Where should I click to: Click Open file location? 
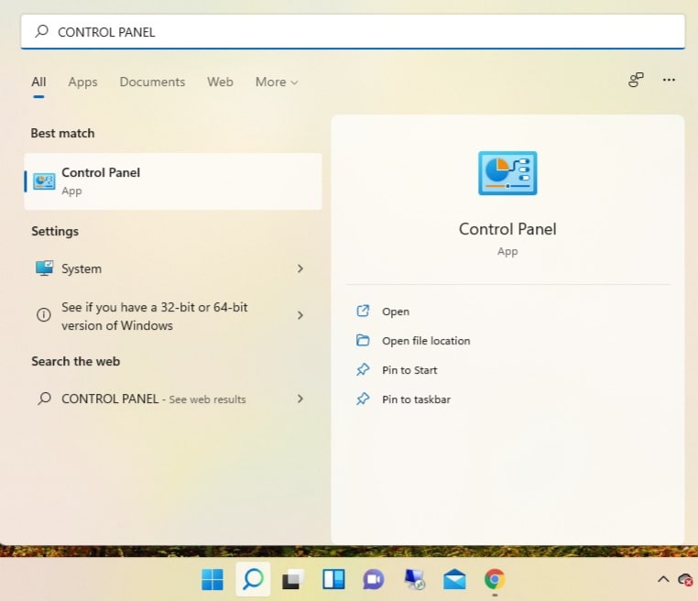(x=426, y=341)
